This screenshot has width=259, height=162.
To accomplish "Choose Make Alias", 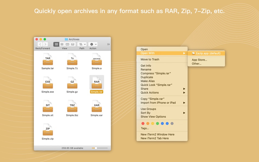I will (162, 81).
